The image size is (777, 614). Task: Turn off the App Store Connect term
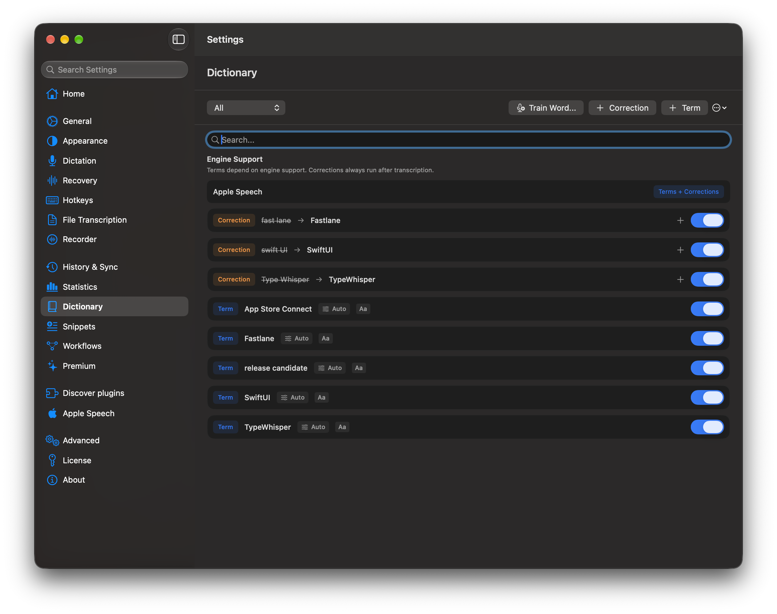point(707,309)
